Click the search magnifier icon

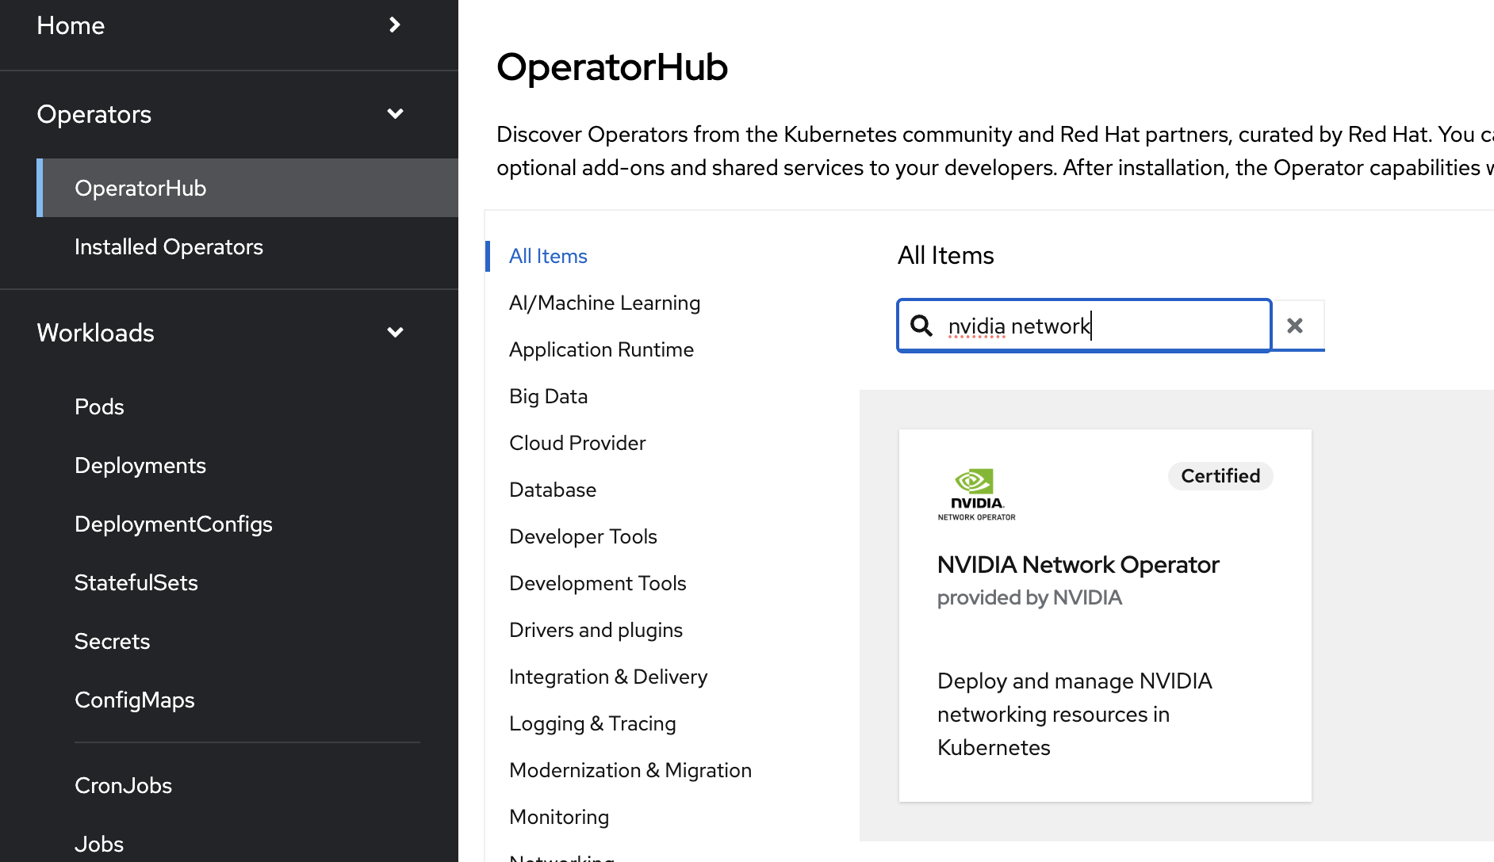921,326
